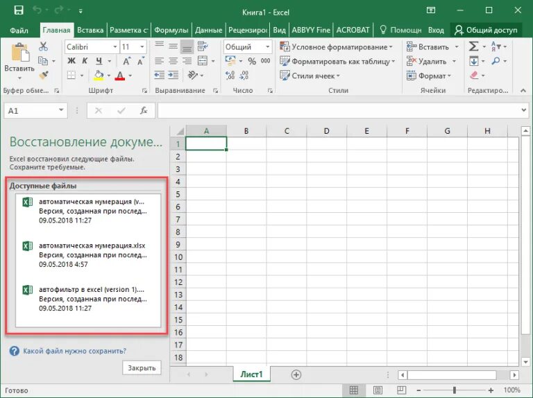The image size is (533, 398).
Task: Click the text Orientation icon
Action: (x=193, y=75)
